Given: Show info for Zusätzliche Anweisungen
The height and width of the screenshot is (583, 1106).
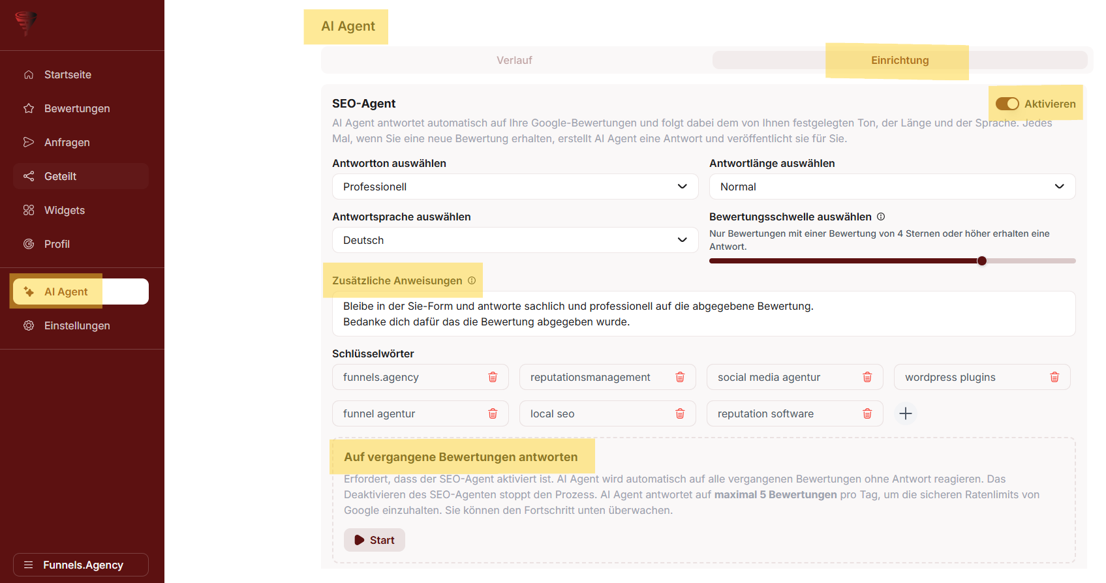Looking at the screenshot, I should point(472,280).
